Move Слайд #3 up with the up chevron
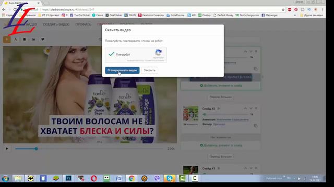334x187 pixels. [245, 168]
